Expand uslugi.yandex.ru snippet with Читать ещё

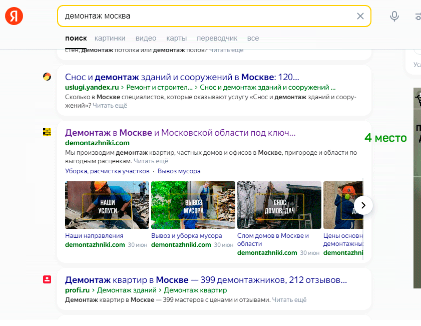[x=110, y=106]
